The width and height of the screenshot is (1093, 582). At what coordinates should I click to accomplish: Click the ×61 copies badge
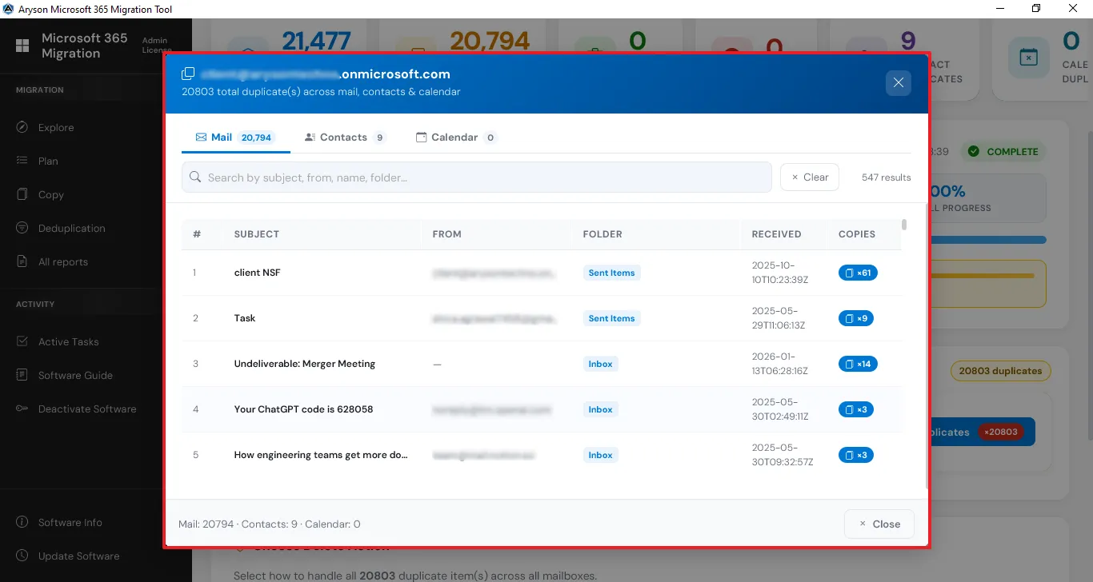(x=858, y=273)
